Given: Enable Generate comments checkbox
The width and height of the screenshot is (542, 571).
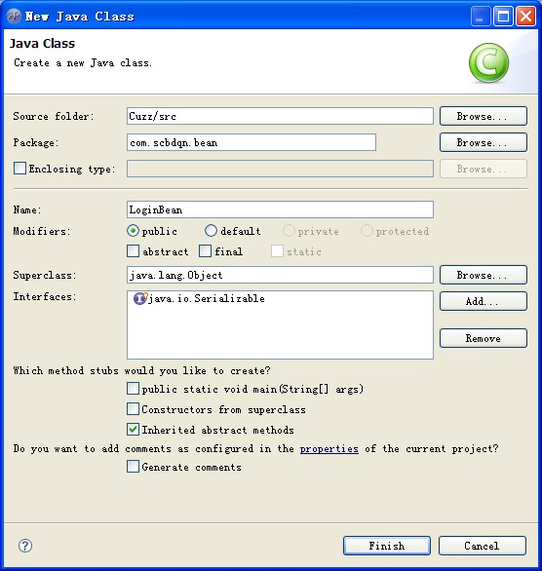Looking at the screenshot, I should point(133,467).
